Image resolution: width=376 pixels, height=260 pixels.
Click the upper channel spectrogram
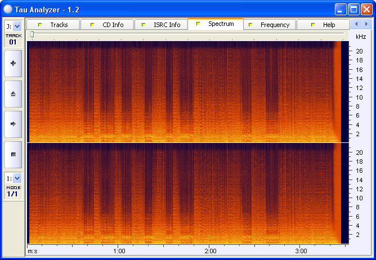point(184,91)
